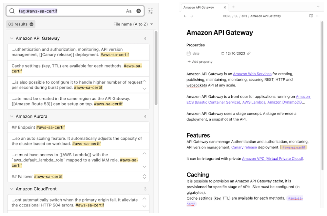327x216 pixels.
Task: Open the tab list chevron at top right
Action: (318, 7)
